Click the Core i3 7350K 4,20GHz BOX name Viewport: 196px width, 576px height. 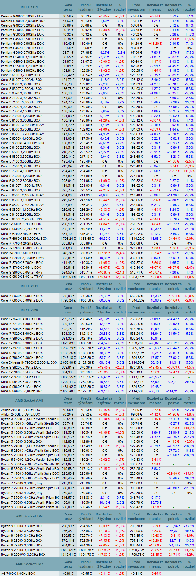pos(22,116)
